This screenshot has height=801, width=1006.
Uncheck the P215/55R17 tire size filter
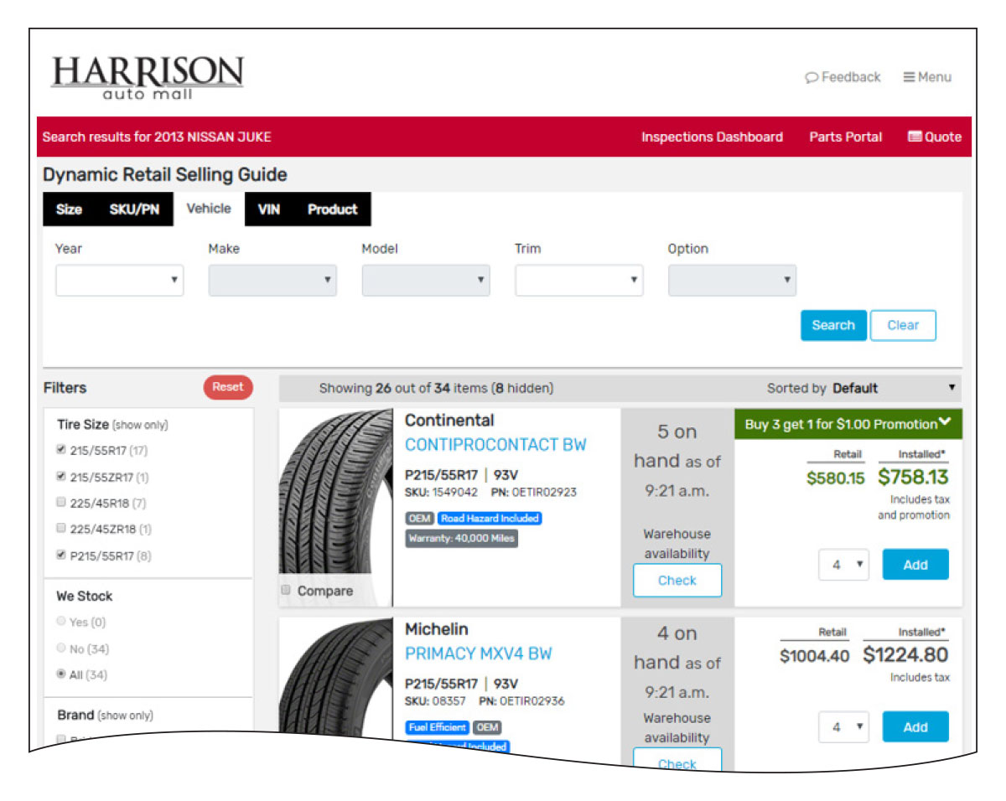[x=61, y=555]
